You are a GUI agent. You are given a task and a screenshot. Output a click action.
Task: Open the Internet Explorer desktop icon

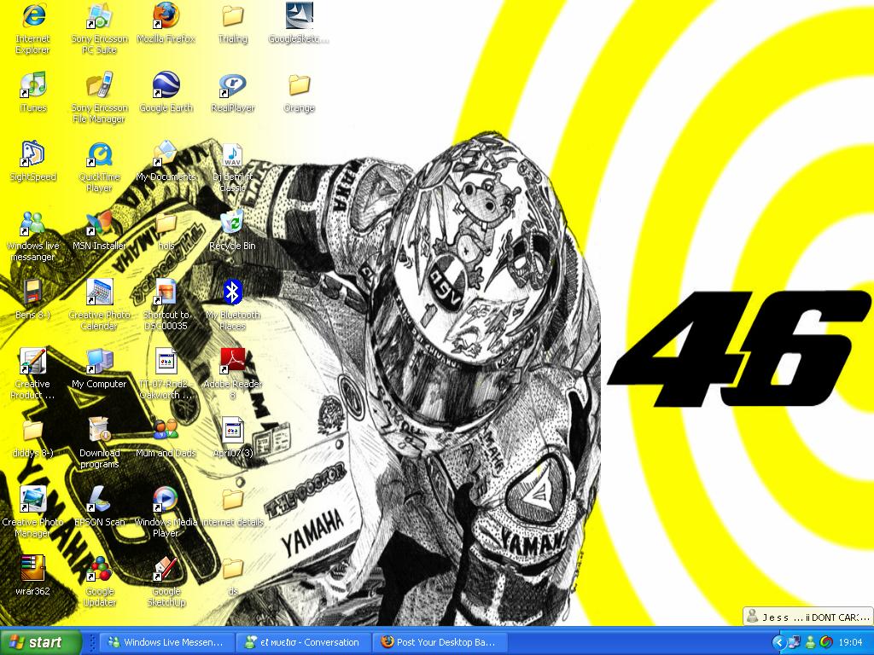33,16
